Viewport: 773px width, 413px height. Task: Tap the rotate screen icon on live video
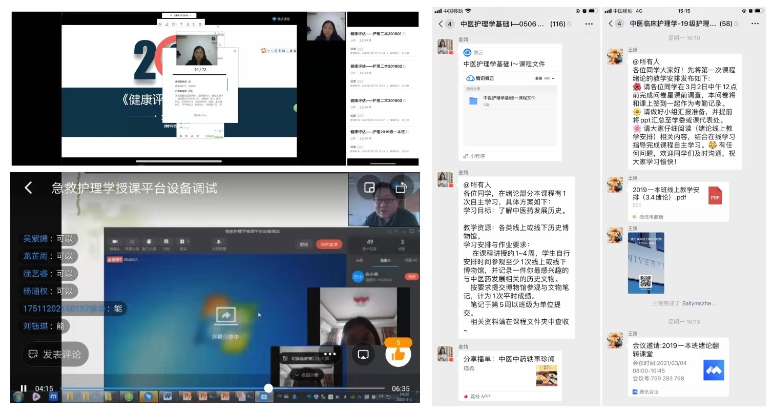coord(401,188)
